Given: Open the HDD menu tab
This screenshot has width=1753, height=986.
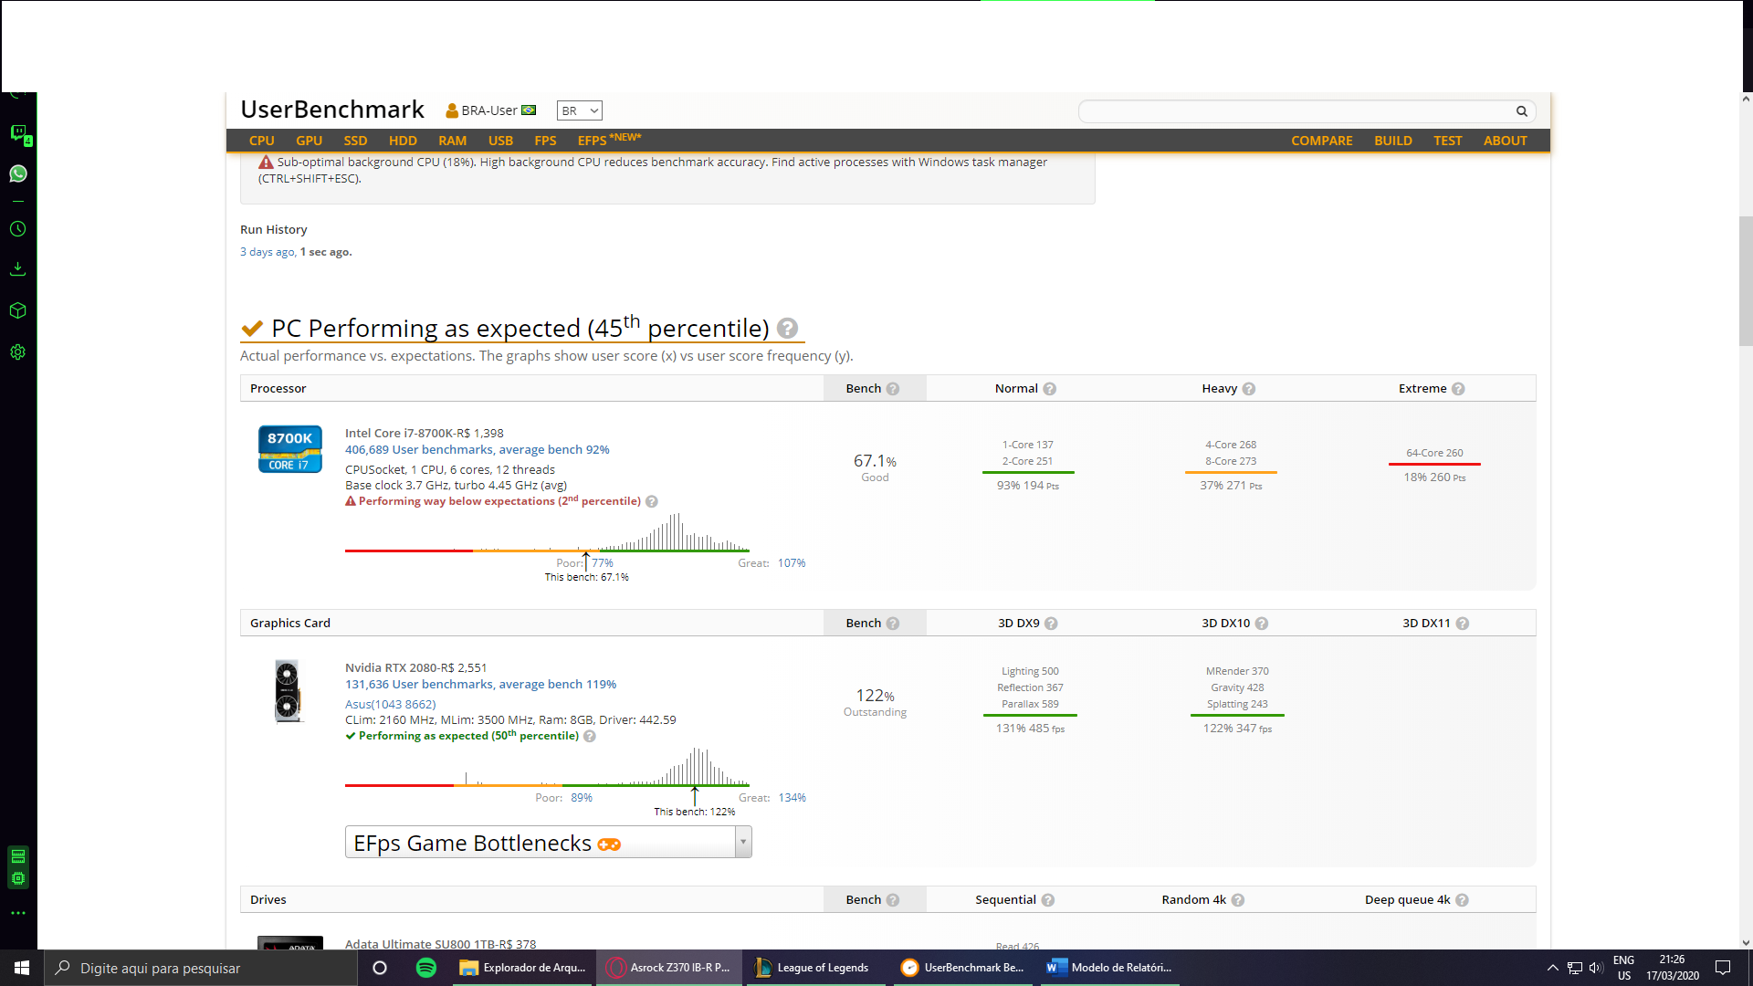Looking at the screenshot, I should tap(403, 141).
